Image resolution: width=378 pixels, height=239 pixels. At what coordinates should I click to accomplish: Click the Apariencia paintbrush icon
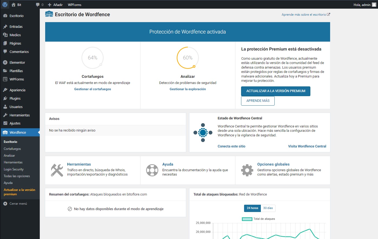pos(5,90)
